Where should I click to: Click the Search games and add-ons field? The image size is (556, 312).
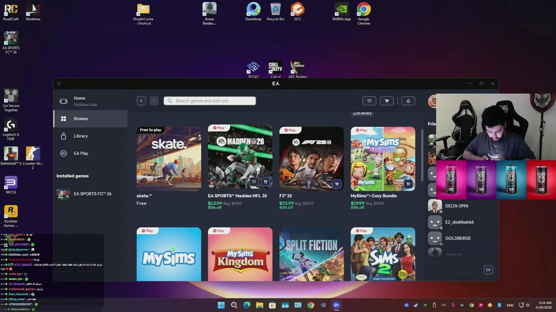pos(210,101)
